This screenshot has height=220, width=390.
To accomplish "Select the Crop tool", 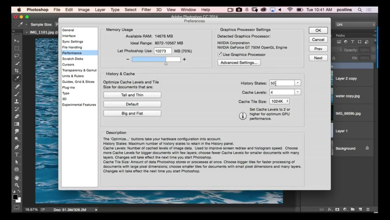I will [x=17, y=71].
